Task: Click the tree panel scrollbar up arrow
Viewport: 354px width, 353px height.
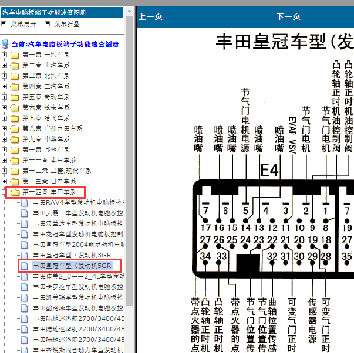Action: [x=129, y=11]
